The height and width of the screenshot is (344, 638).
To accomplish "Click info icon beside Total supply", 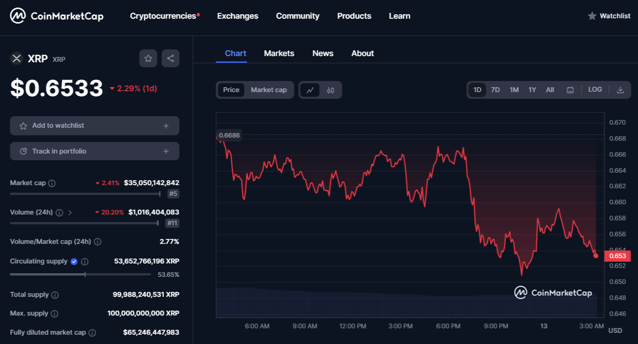I will tap(55, 295).
